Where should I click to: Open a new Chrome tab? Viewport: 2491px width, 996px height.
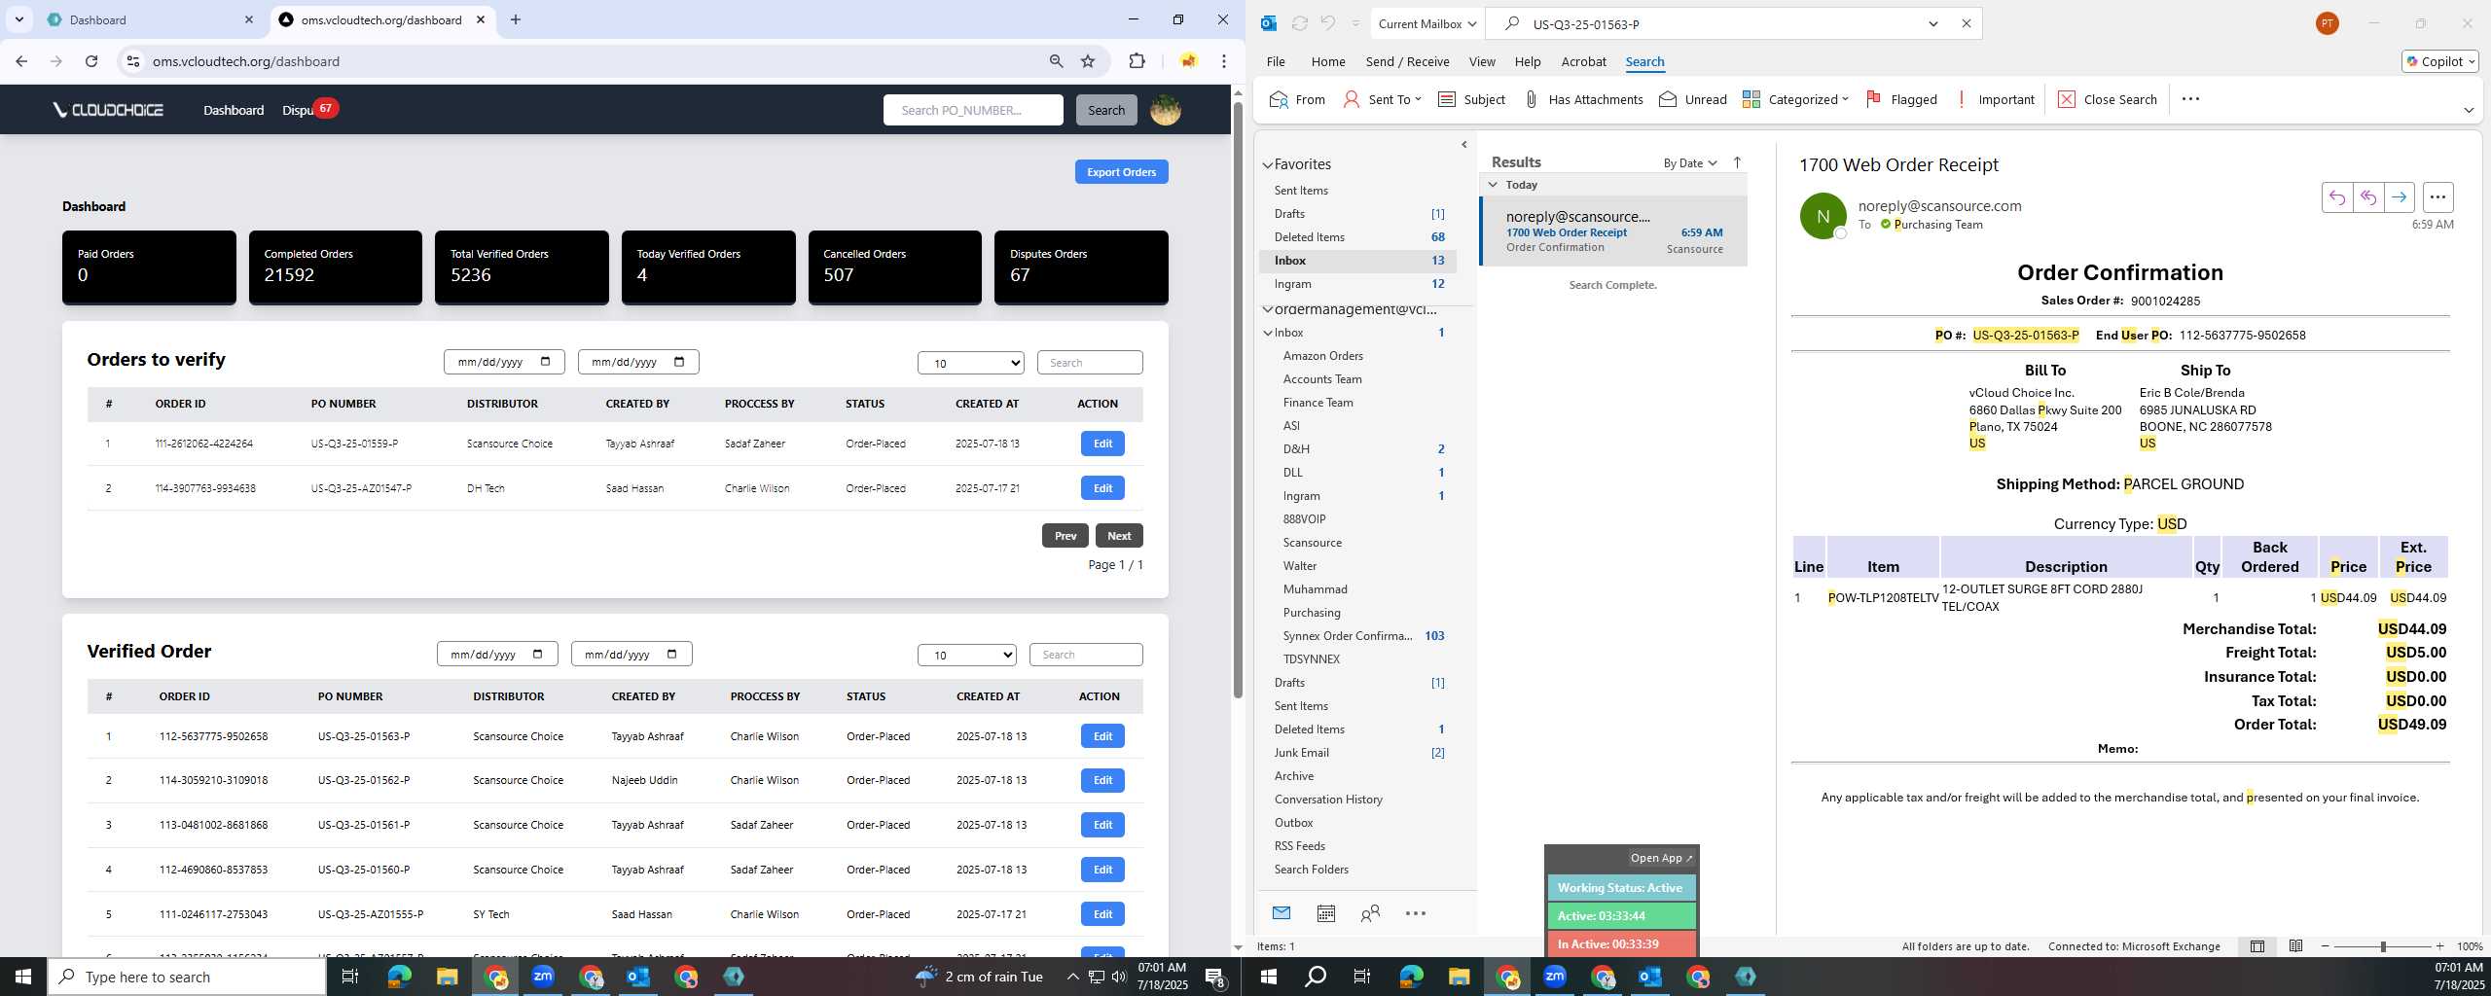pyautogui.click(x=516, y=19)
